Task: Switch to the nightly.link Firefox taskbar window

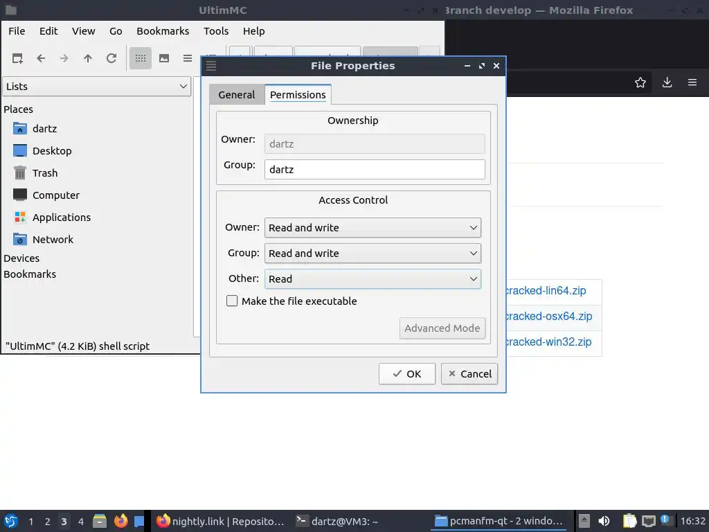Action: click(x=221, y=521)
